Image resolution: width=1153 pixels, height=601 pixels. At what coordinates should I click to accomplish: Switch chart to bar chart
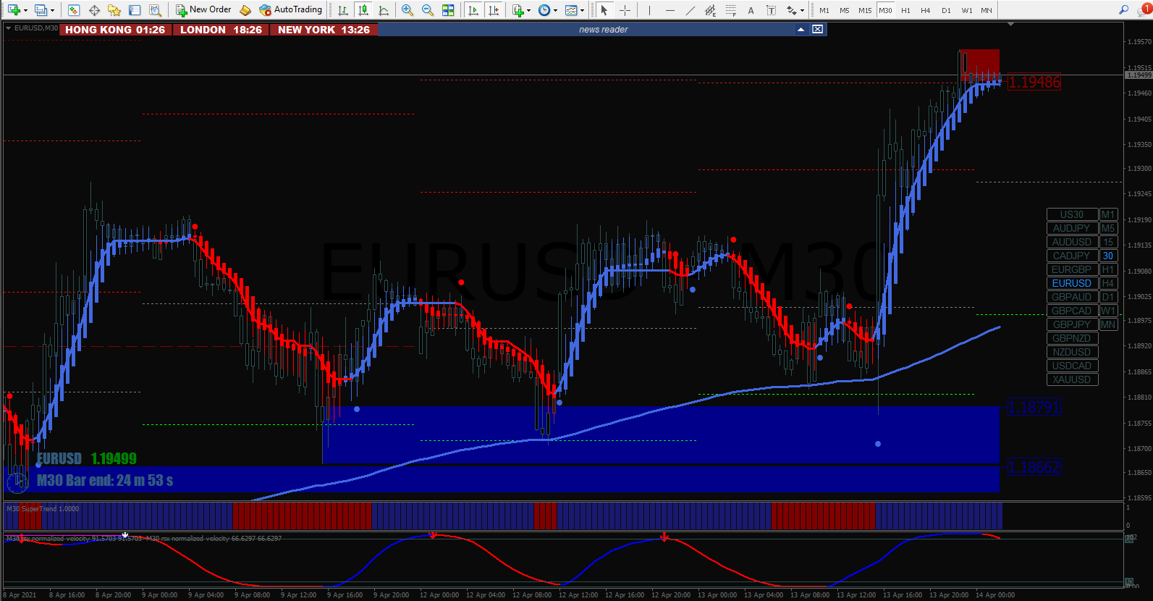(x=343, y=10)
